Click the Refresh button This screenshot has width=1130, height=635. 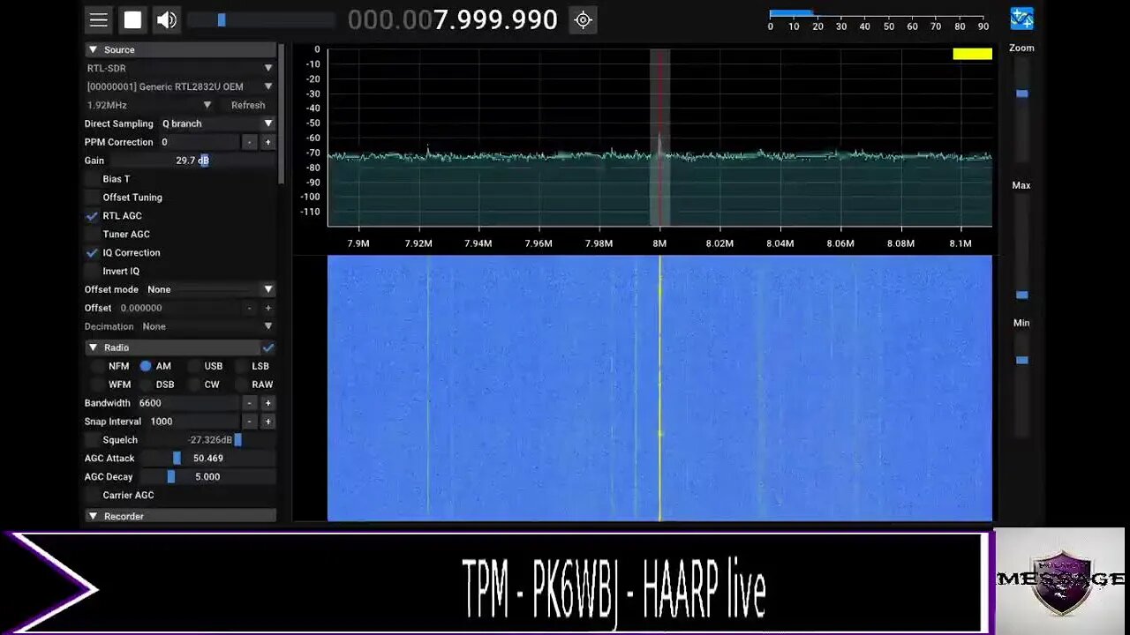pos(248,105)
